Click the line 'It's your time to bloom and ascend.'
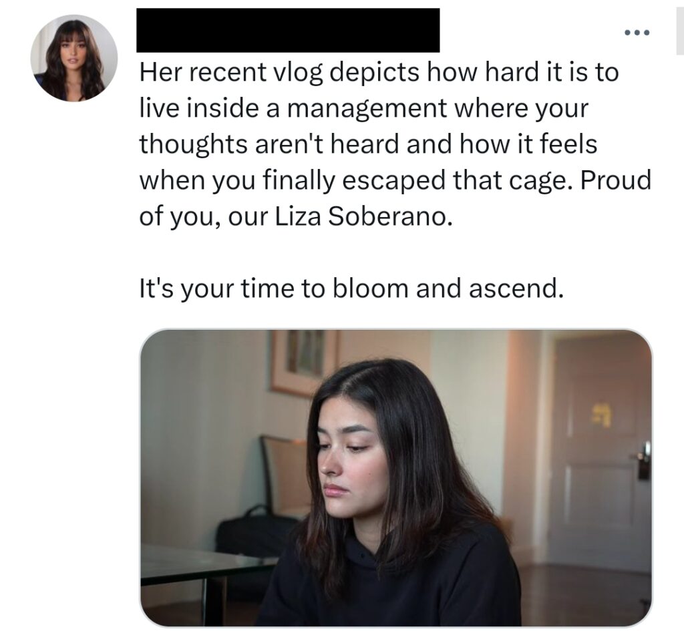The width and height of the screenshot is (684, 643). coord(351,288)
